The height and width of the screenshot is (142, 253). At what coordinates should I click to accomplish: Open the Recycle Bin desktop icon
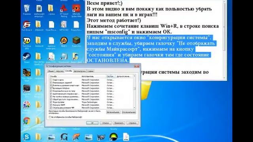click(26, 8)
